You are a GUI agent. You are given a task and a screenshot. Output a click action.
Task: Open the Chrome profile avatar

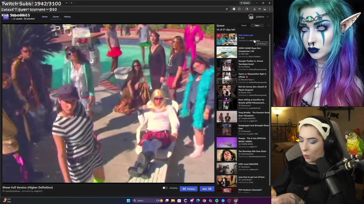click(264, 9)
